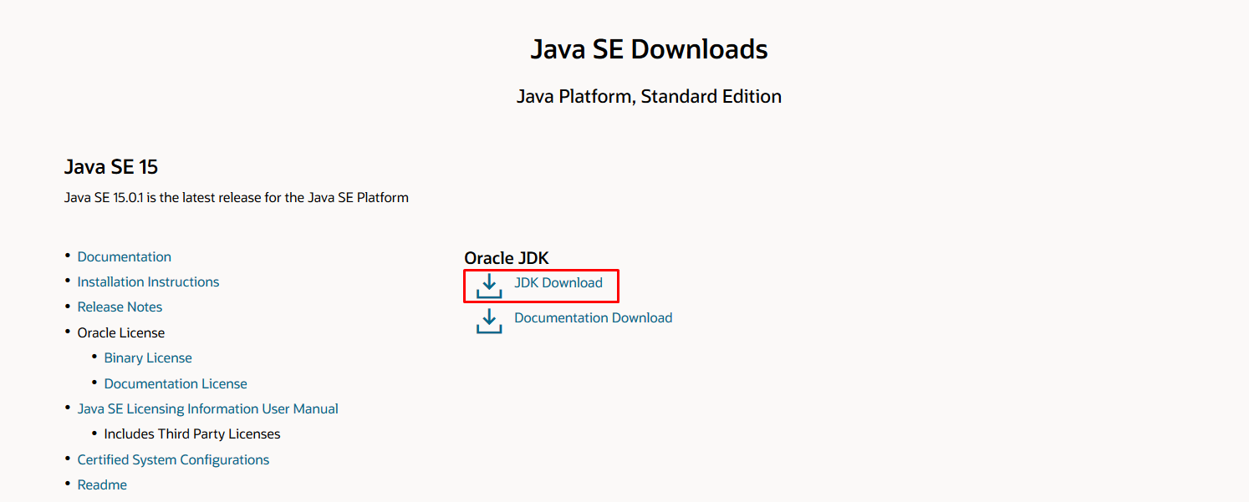View the Release Notes link
The height and width of the screenshot is (502, 1249).
[120, 307]
